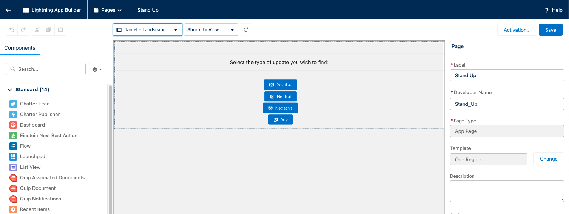Image resolution: width=569 pixels, height=214 pixels.
Task: Click the components list scrollbar
Action: (110, 149)
